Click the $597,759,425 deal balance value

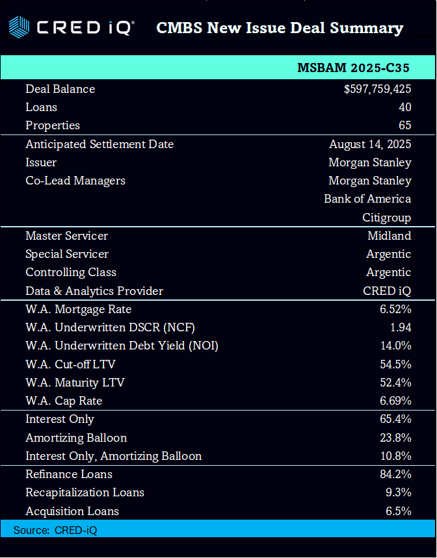tap(377, 89)
